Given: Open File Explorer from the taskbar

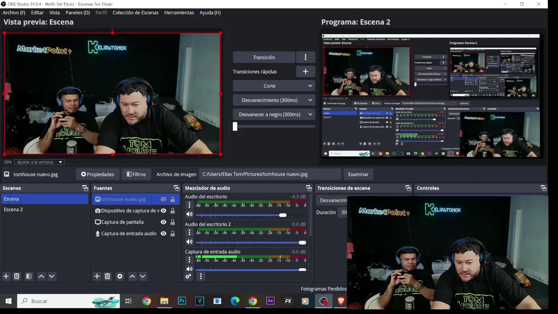Looking at the screenshot, I should click(x=164, y=301).
